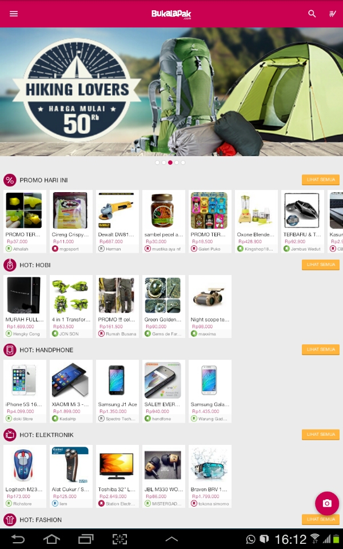Image resolution: width=343 pixels, height=549 pixels.
Task: Tap the Hot Elektronik TV icon
Action: (10, 435)
